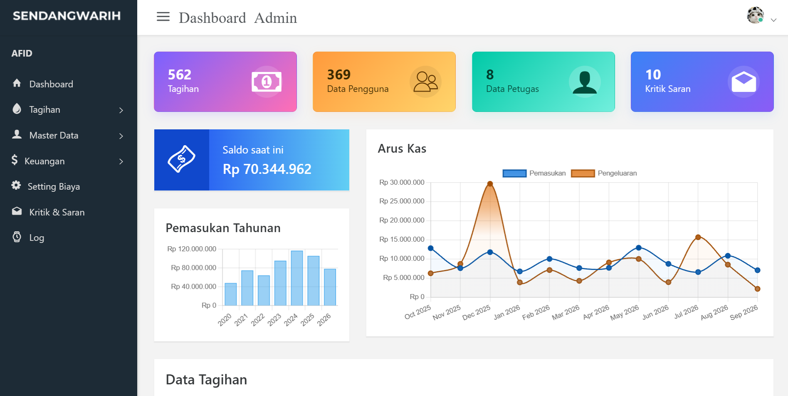
Task: Click the Oct 2025 Pemasukan data point
Action: pos(431,248)
